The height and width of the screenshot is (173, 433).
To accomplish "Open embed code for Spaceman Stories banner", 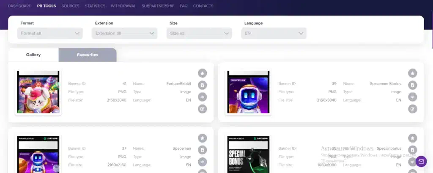I will 413,97.
